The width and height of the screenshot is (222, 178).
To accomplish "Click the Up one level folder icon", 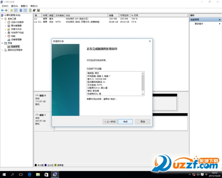I will coord(11,10).
